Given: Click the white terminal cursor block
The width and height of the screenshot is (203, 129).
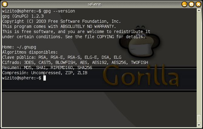Looking at the screenshot, I should tap(45, 78).
